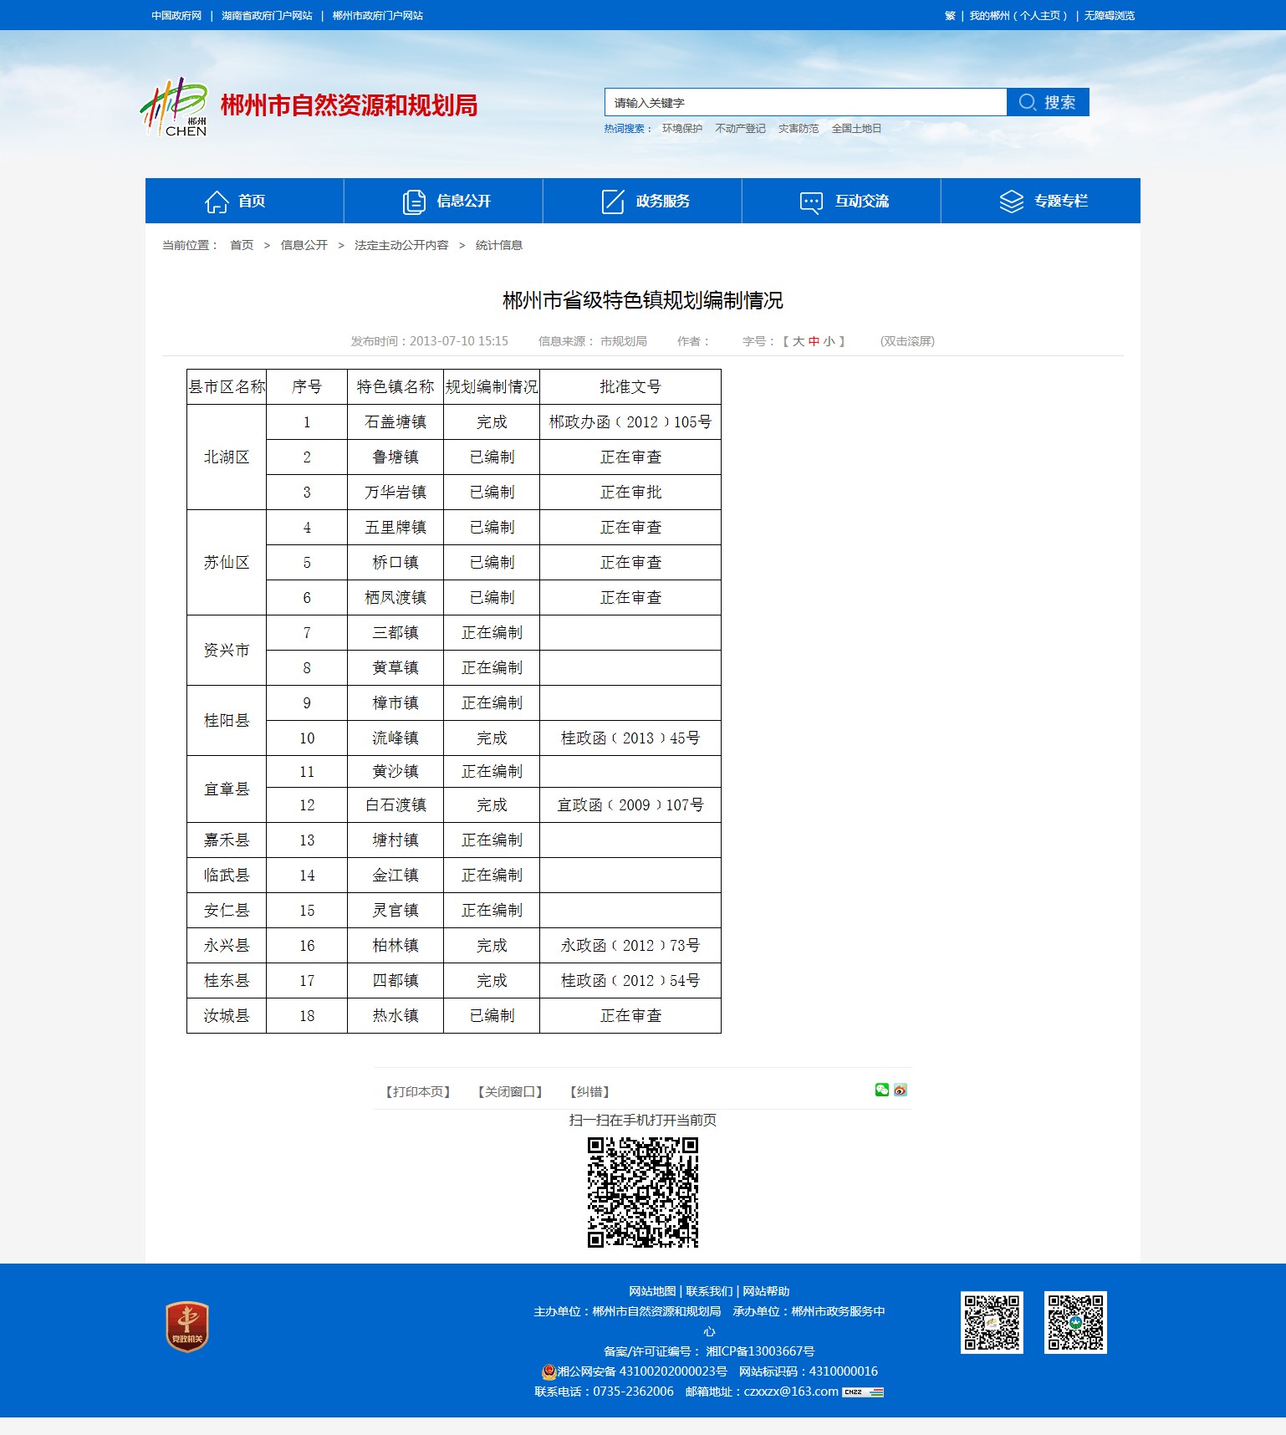Image resolution: width=1286 pixels, height=1435 pixels.
Task: Select hot search term 灾害防范
Action: click(x=799, y=129)
